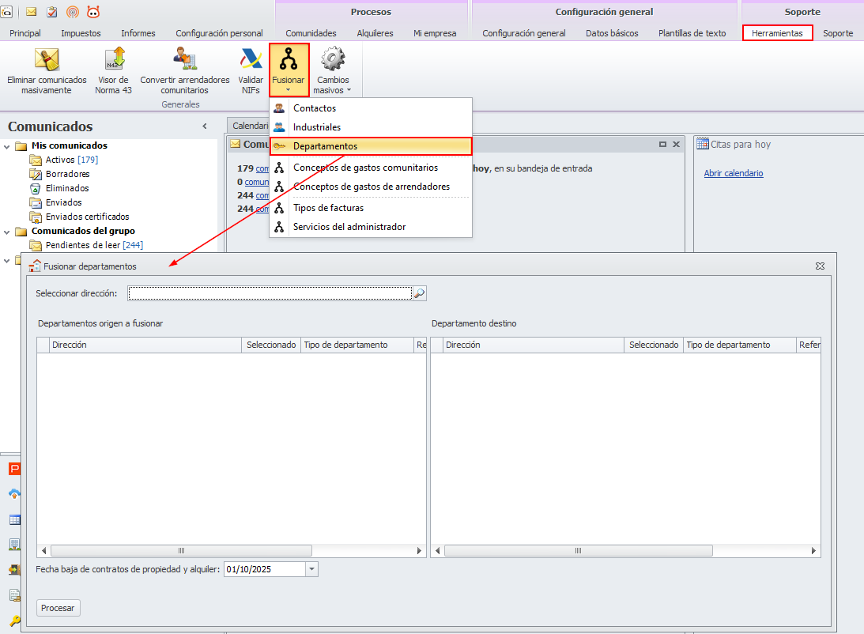Open the Abrir calendario link

tap(734, 173)
